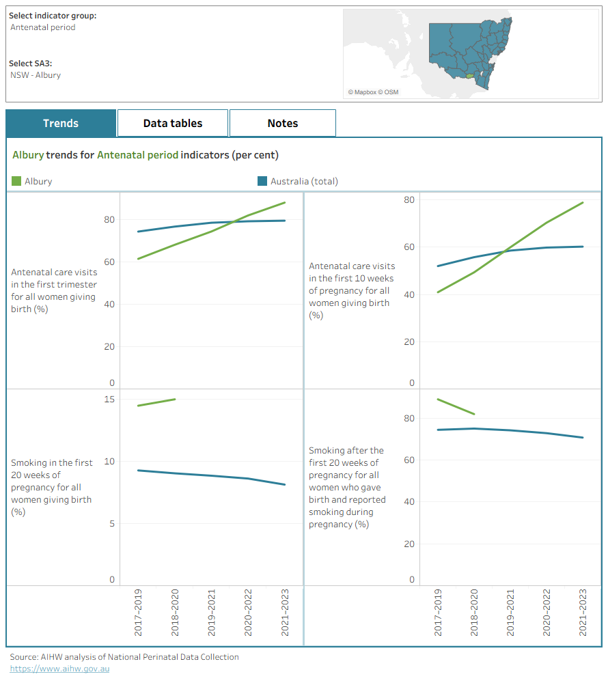
Task: Click 2021–2023 axis label under left charts
Action: point(285,613)
